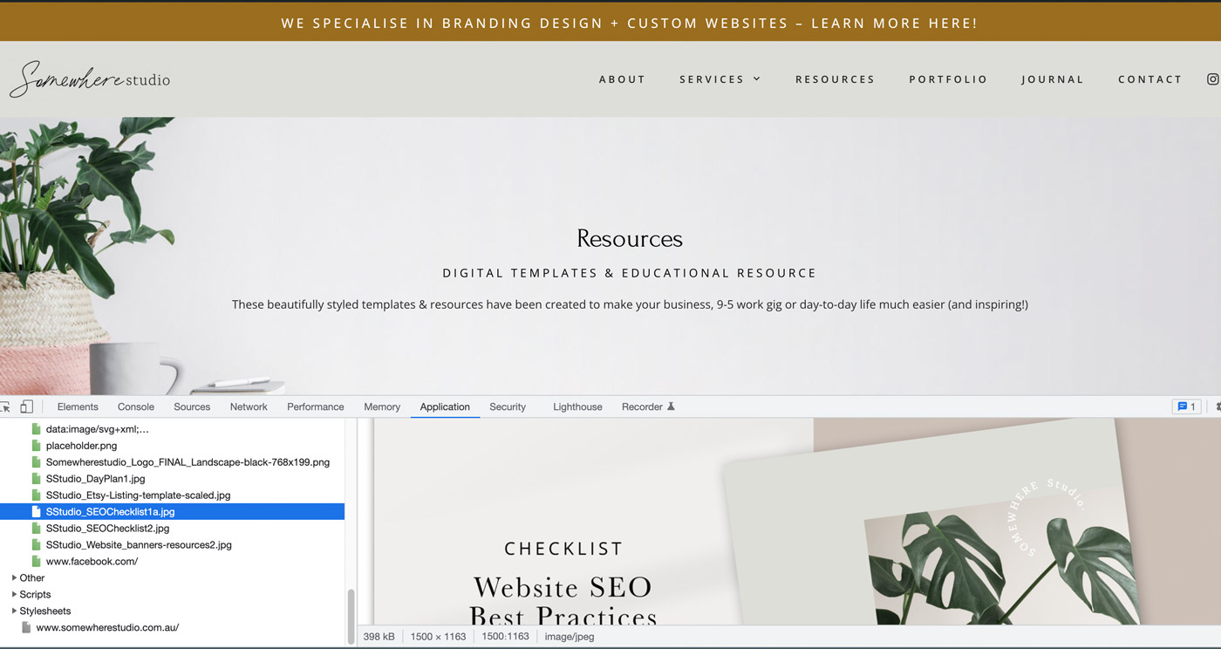Open the Memory tab
This screenshot has height=649, width=1221.
click(382, 406)
